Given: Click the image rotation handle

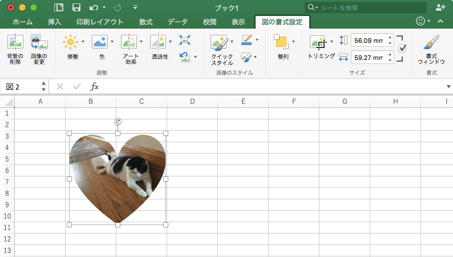Looking at the screenshot, I should [118, 122].
